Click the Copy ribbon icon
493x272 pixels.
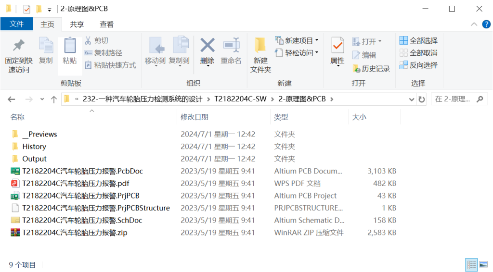coord(46,50)
